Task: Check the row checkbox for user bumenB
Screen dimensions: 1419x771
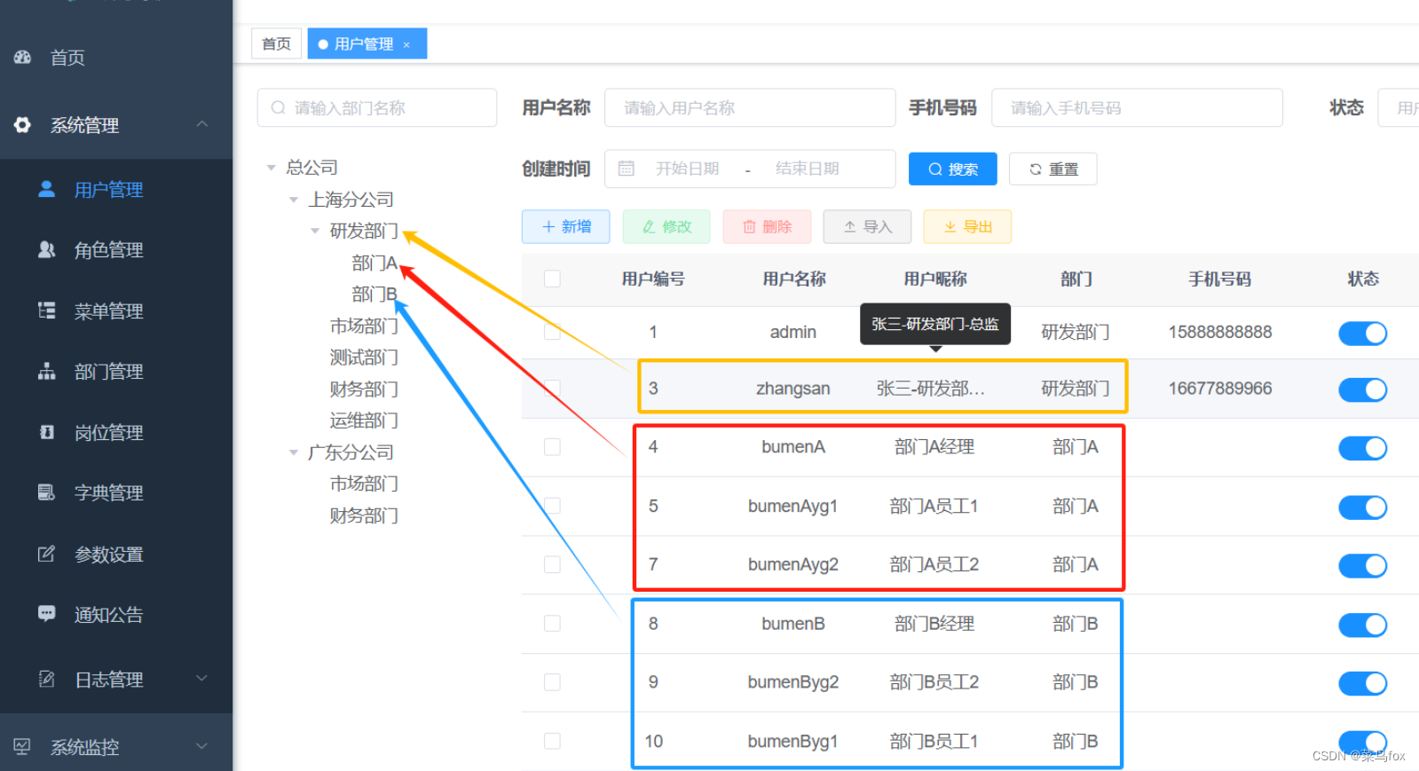Action: coord(552,623)
